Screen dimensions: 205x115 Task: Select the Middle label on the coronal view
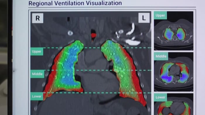point(37,74)
